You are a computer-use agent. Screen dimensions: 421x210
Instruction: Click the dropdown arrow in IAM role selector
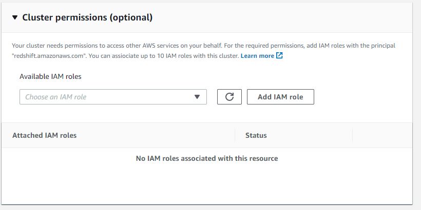pos(197,97)
